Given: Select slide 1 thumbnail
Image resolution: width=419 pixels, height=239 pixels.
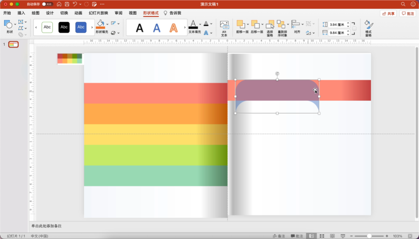Looking at the screenshot, I should tap(13, 44).
